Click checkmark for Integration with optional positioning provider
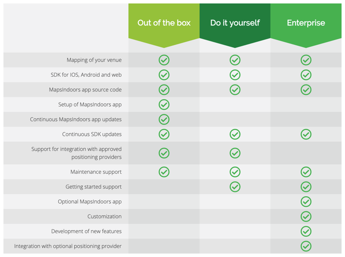Screen dimensions: 345x257 [306, 246]
